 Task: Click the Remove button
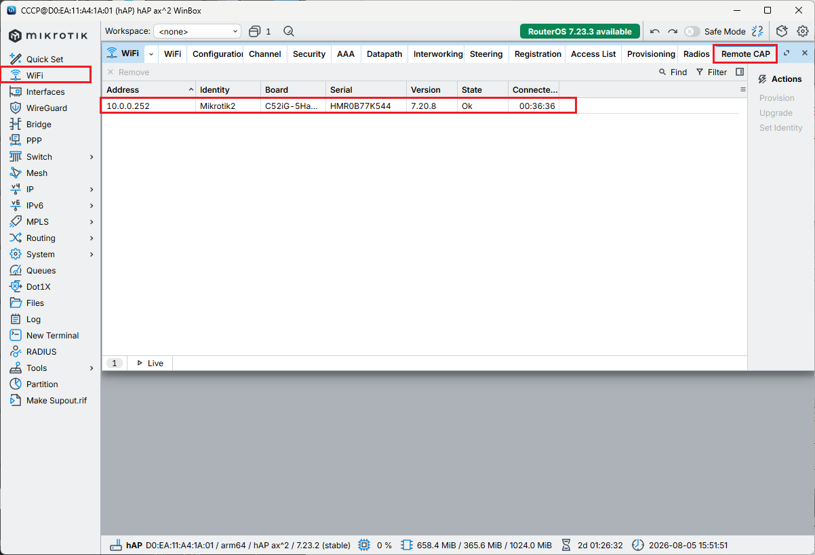pos(128,72)
